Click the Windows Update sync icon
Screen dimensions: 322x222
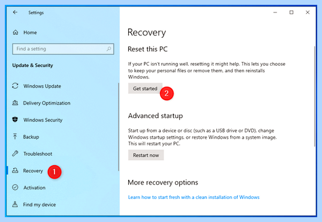point(15,86)
